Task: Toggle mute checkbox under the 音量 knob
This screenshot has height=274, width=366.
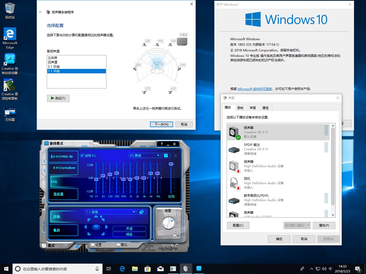Action: [x=175, y=236]
